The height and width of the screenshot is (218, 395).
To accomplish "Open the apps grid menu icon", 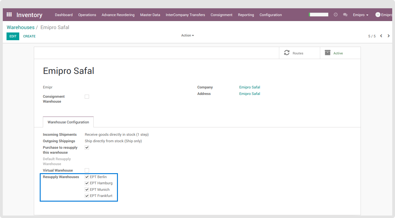I will coord(9,15).
